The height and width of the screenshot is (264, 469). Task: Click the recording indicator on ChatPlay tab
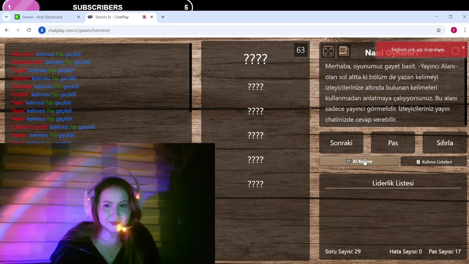tap(144, 17)
